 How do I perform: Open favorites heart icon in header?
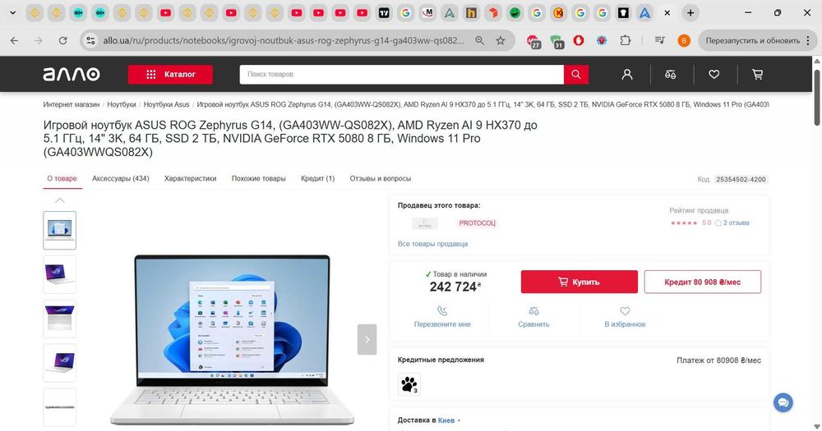[x=714, y=75]
